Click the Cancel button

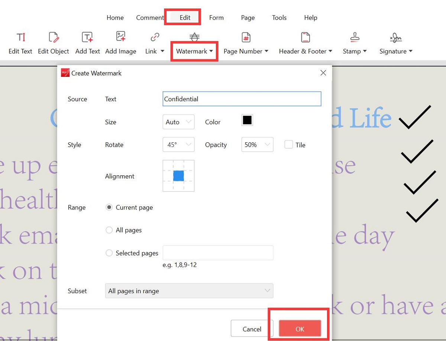pyautogui.click(x=252, y=328)
